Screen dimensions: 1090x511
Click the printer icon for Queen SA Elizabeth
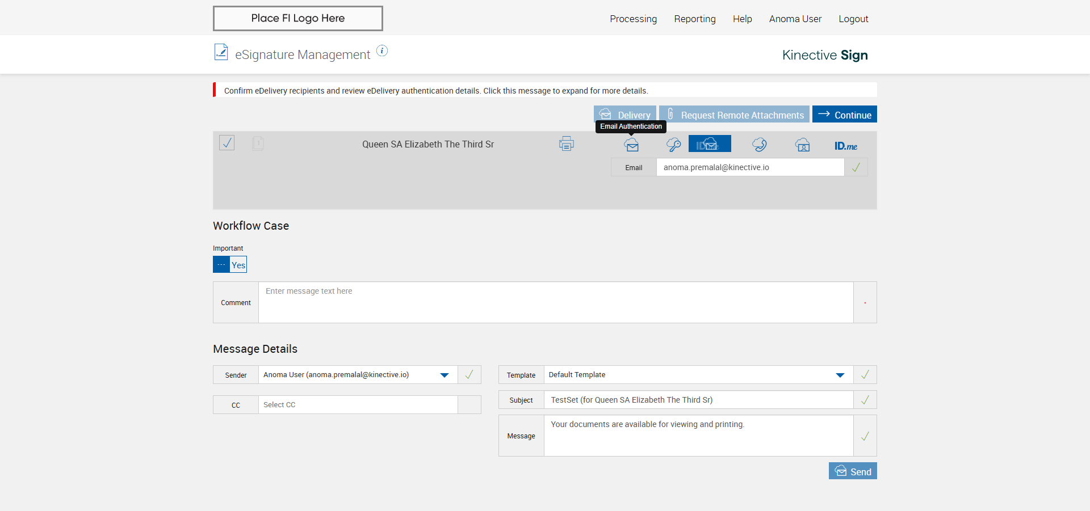(x=566, y=144)
